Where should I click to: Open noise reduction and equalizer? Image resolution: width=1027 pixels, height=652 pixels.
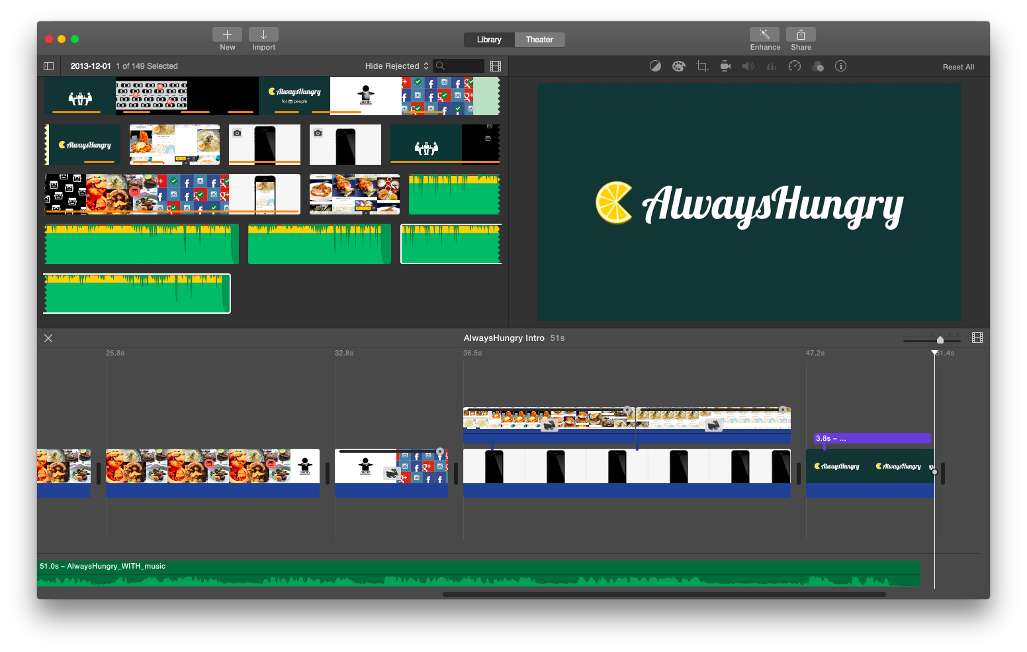pos(771,66)
